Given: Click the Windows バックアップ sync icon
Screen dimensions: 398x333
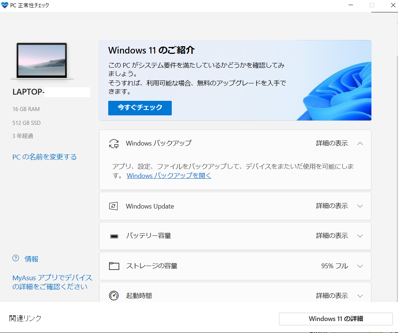Looking at the screenshot, I should (114, 143).
